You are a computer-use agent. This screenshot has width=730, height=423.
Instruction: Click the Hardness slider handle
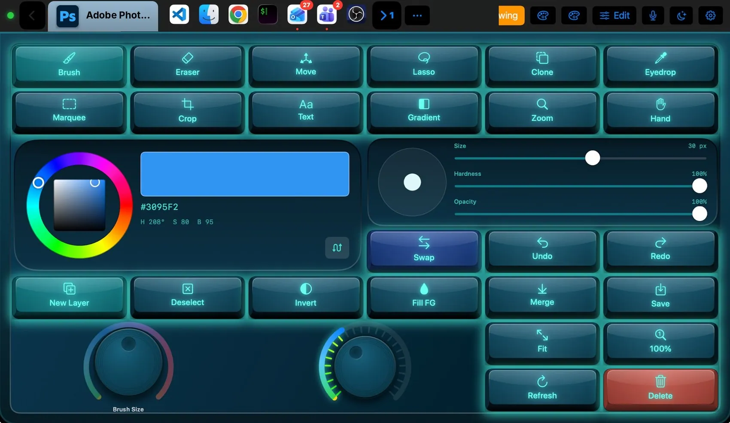coord(700,186)
